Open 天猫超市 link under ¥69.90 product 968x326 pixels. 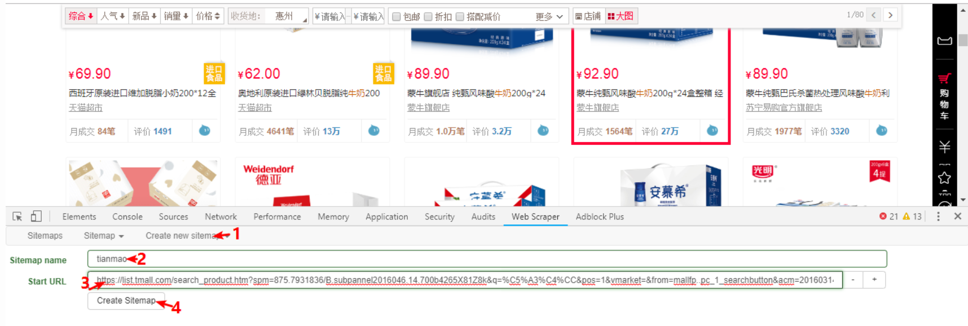point(86,108)
